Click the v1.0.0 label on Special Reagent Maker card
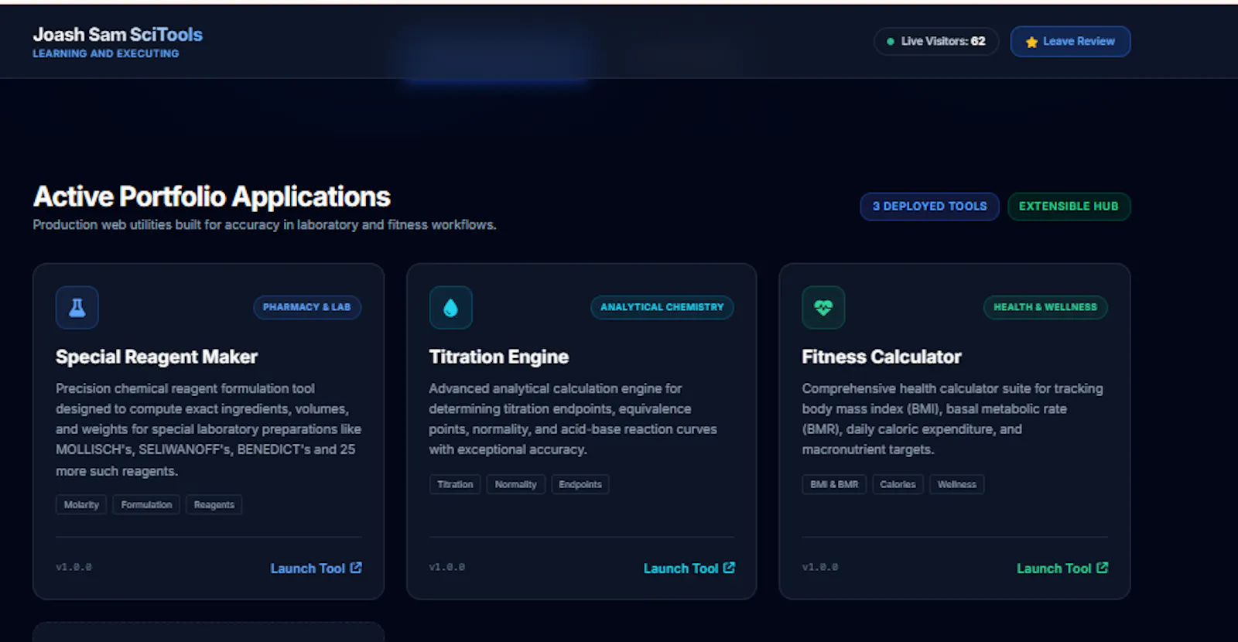This screenshot has height=642, width=1238. click(74, 567)
